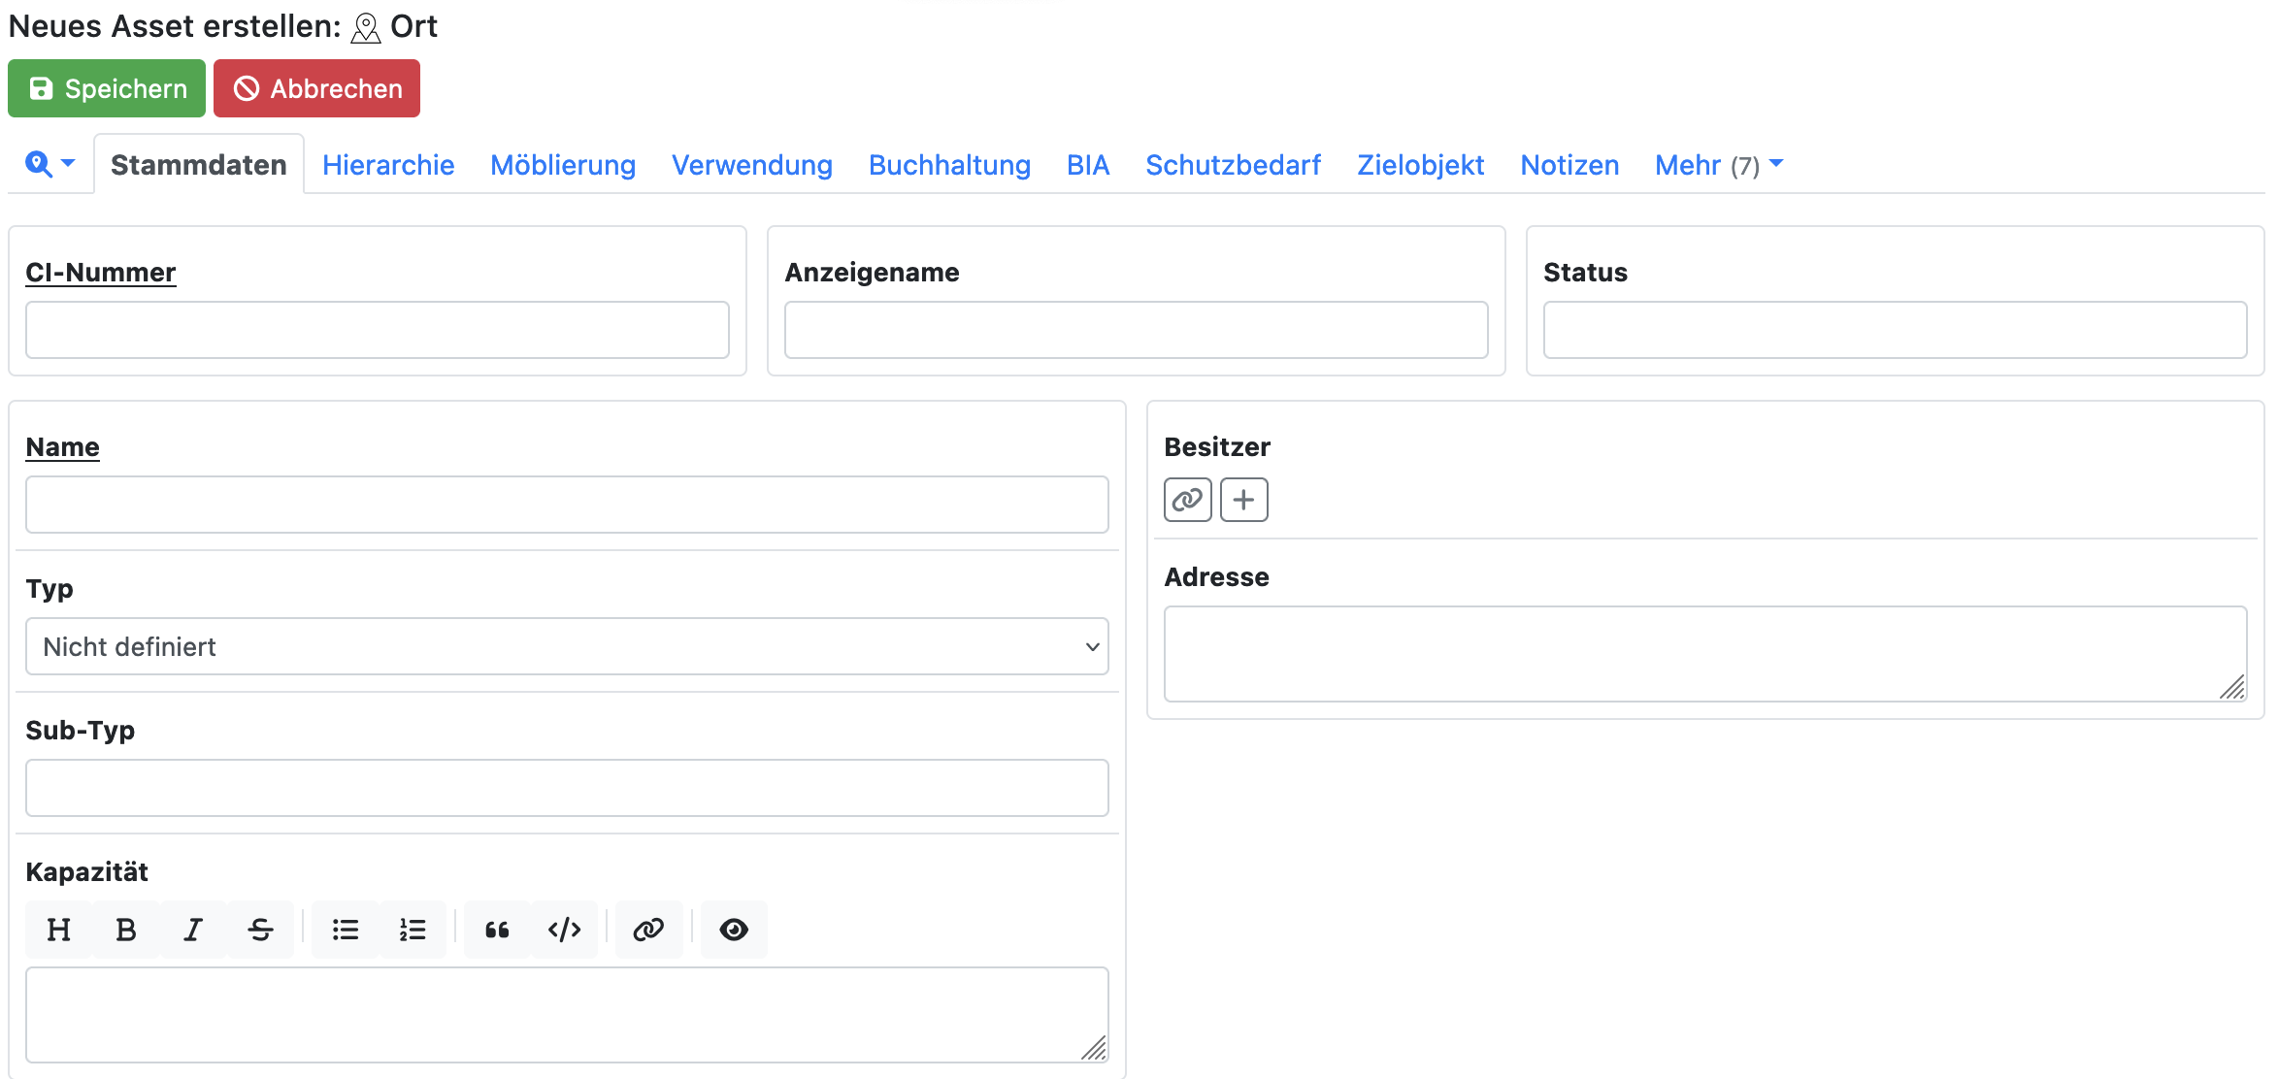
Task: Focus the Status input field
Action: [1895, 330]
